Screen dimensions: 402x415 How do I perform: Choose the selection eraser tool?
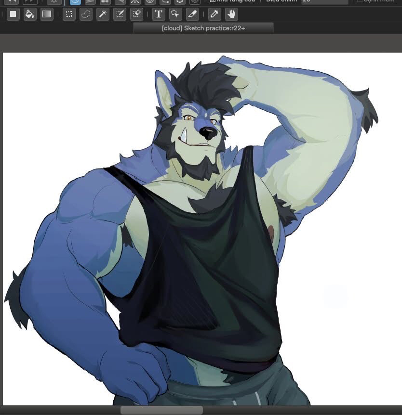click(136, 14)
